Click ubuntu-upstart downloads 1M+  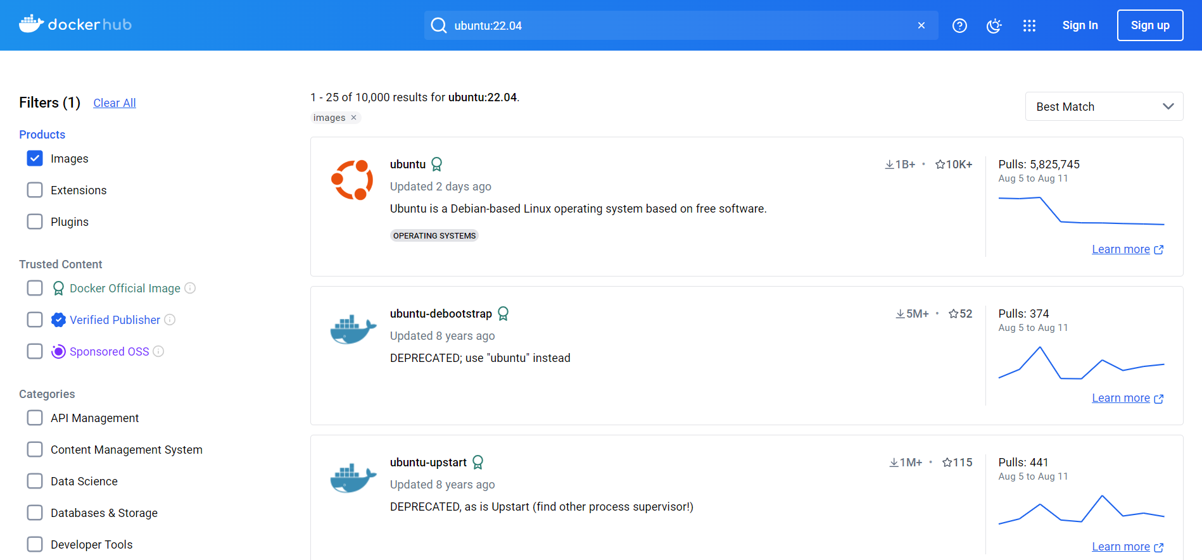pyautogui.click(x=906, y=463)
